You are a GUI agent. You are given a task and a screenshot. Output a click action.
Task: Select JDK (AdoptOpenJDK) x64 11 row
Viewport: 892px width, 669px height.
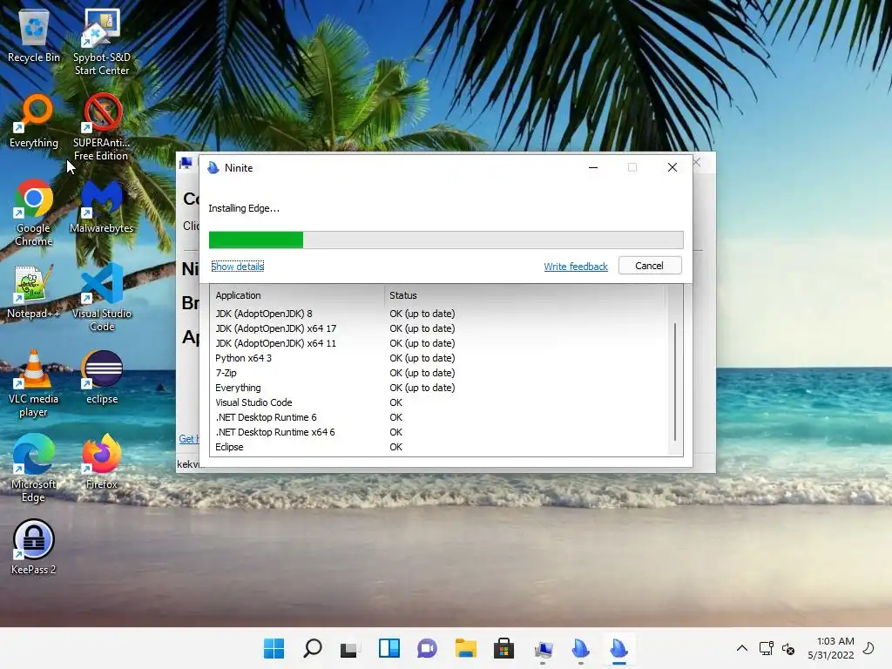click(437, 343)
